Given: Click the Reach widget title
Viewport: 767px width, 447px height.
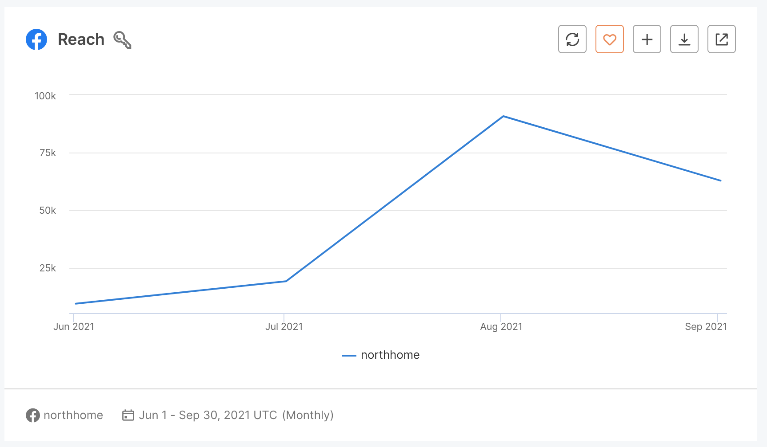Looking at the screenshot, I should coord(81,39).
